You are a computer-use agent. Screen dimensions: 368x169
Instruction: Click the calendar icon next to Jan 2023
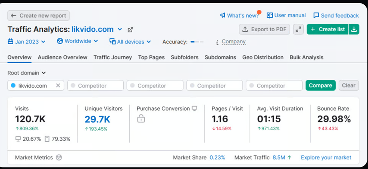pos(10,42)
